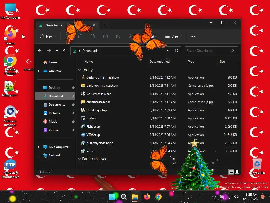Screen dimensions: 270x203
Task: Expand My Computer in navigation pane
Action: tap(38, 147)
